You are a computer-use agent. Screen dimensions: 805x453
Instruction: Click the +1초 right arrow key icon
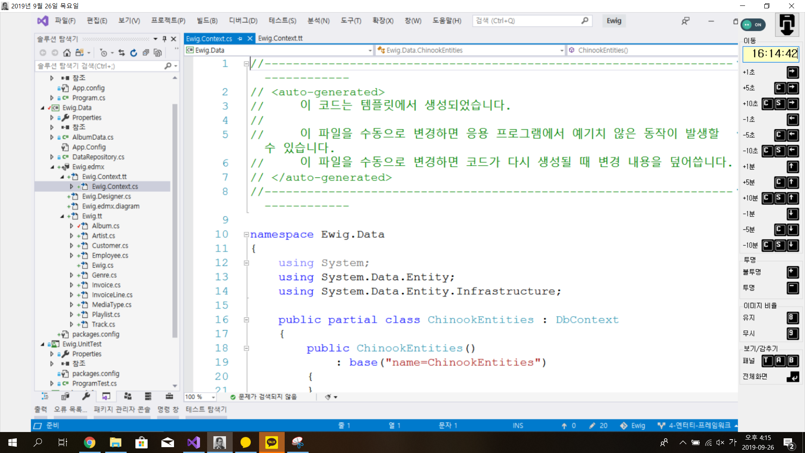[792, 72]
